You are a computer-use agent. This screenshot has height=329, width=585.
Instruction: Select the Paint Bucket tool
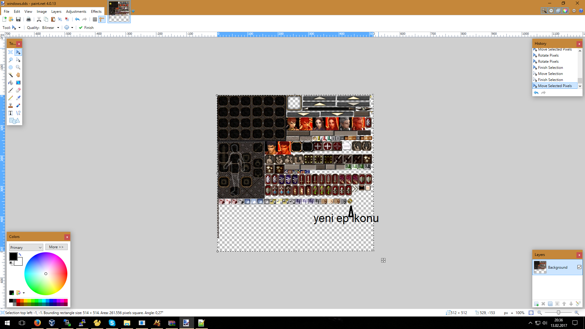(11, 83)
